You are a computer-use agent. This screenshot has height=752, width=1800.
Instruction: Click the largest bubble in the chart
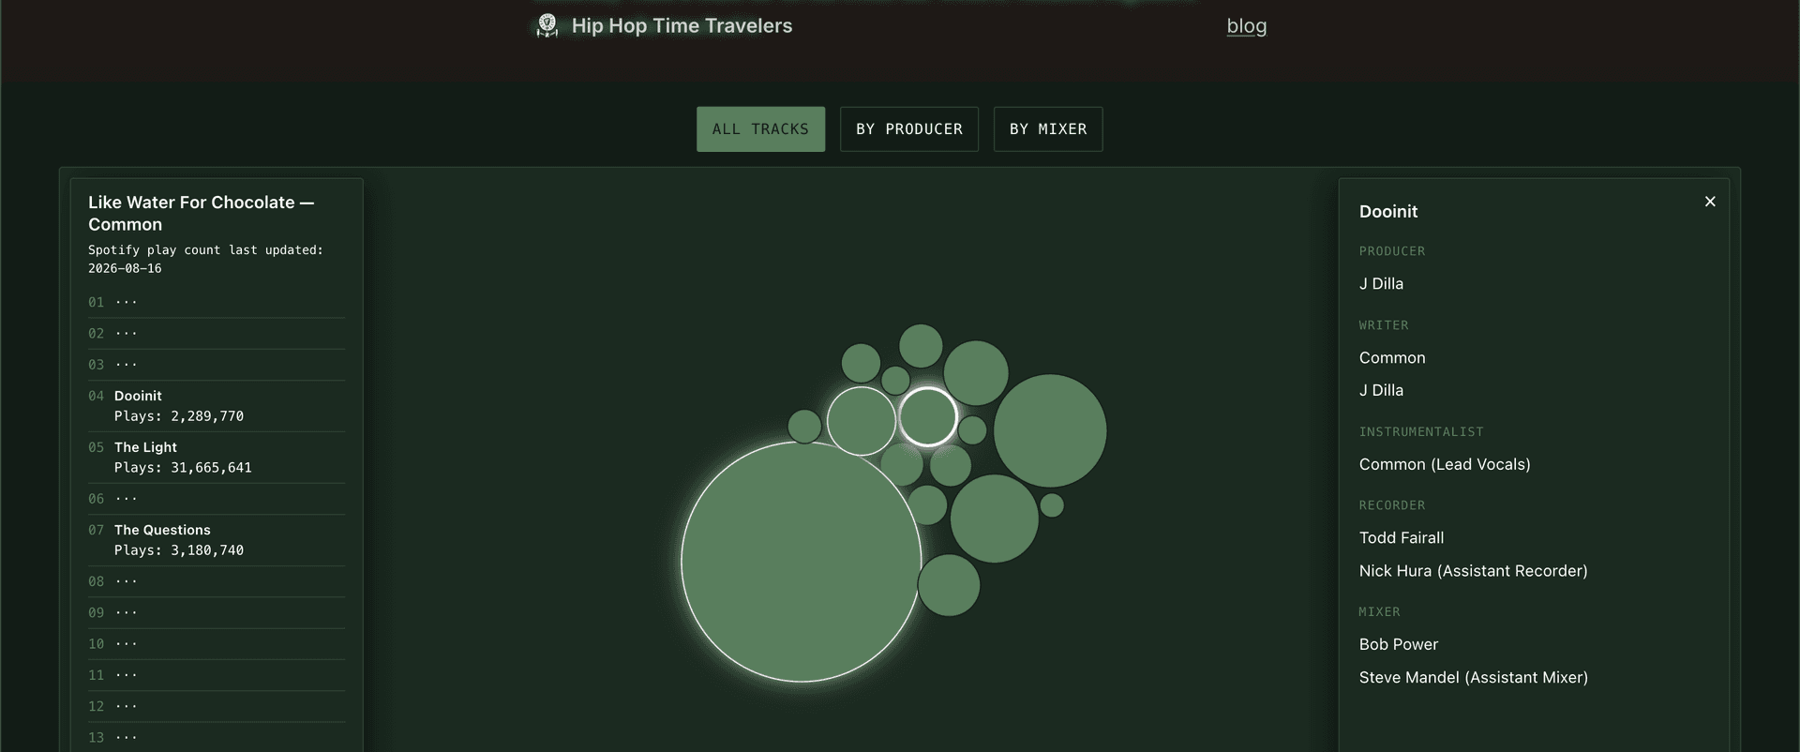pos(802,562)
